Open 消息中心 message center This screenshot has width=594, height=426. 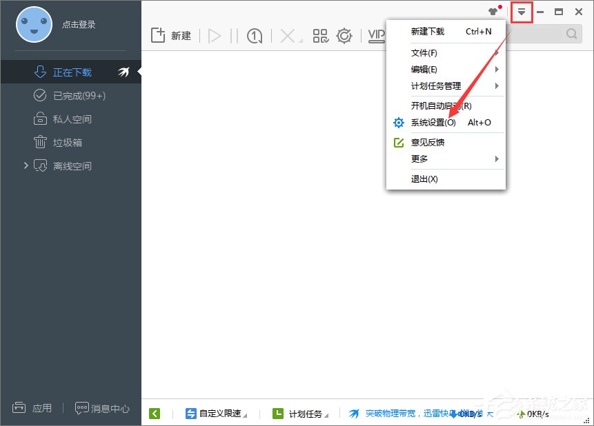(x=102, y=407)
